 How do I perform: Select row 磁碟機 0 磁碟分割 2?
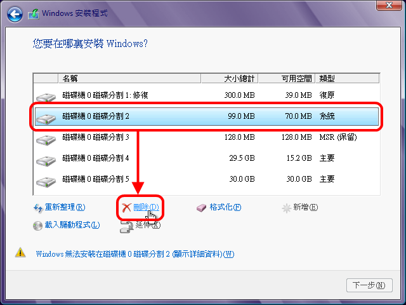(x=207, y=116)
